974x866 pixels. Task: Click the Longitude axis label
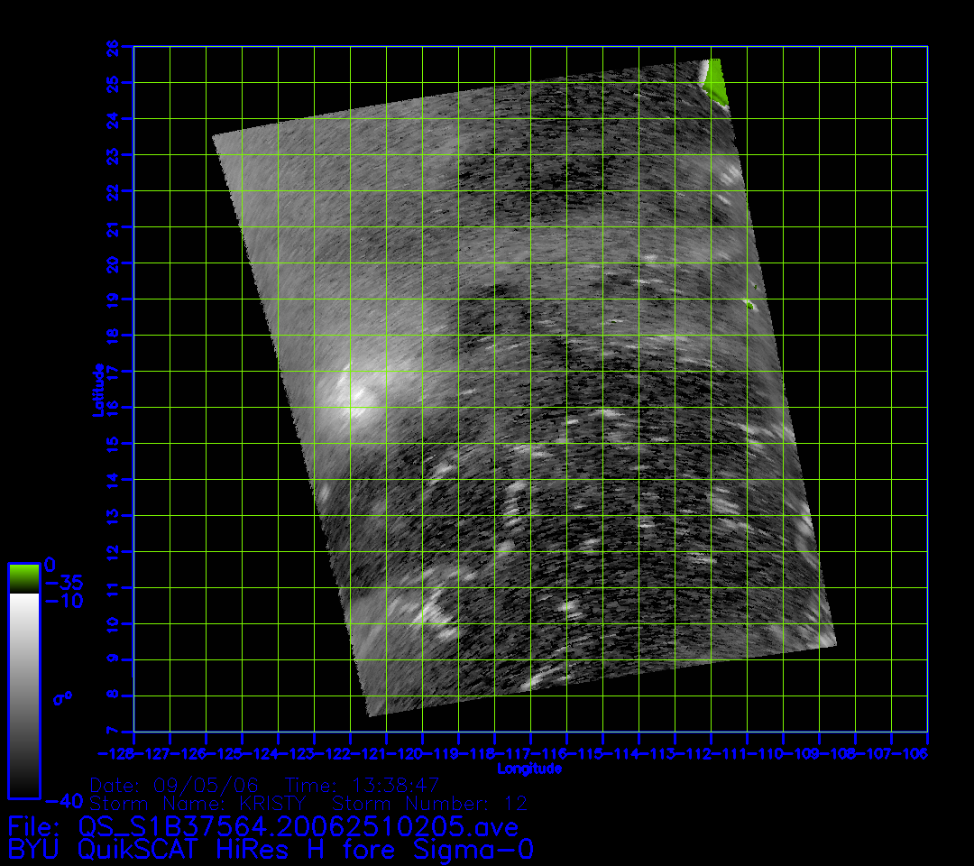(529, 769)
